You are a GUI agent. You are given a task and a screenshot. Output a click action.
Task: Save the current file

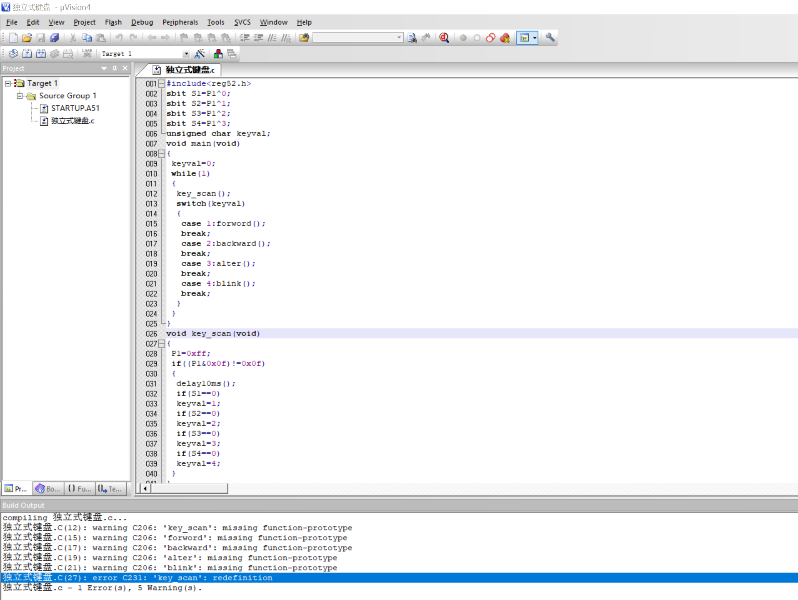(40, 38)
